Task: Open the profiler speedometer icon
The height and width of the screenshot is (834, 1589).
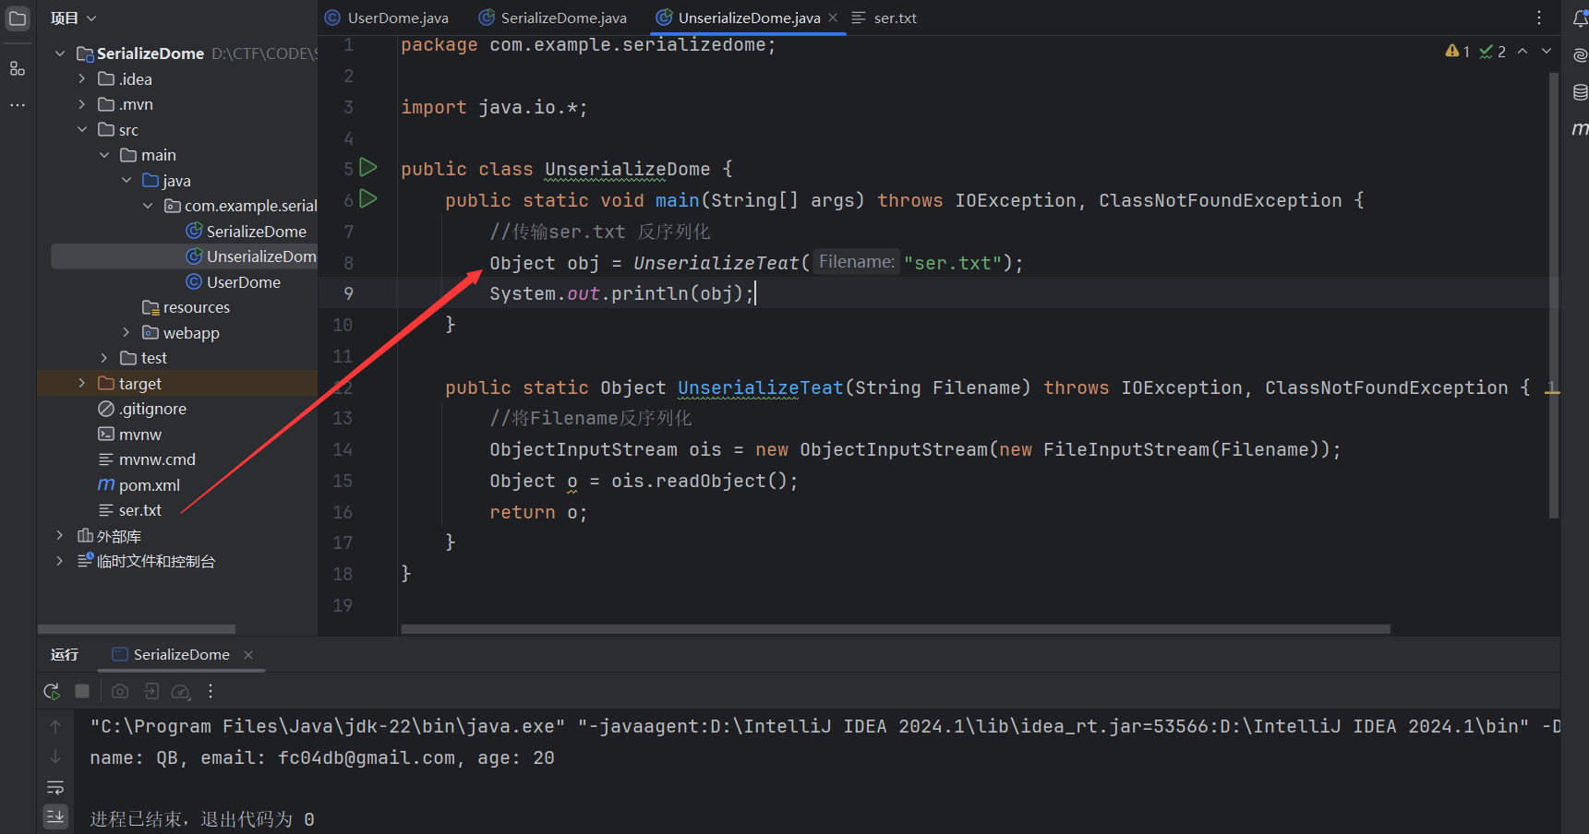Action: (x=181, y=691)
